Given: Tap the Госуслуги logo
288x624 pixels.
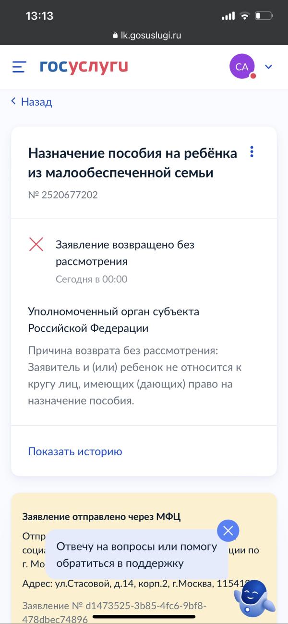Looking at the screenshot, I should coord(84,67).
